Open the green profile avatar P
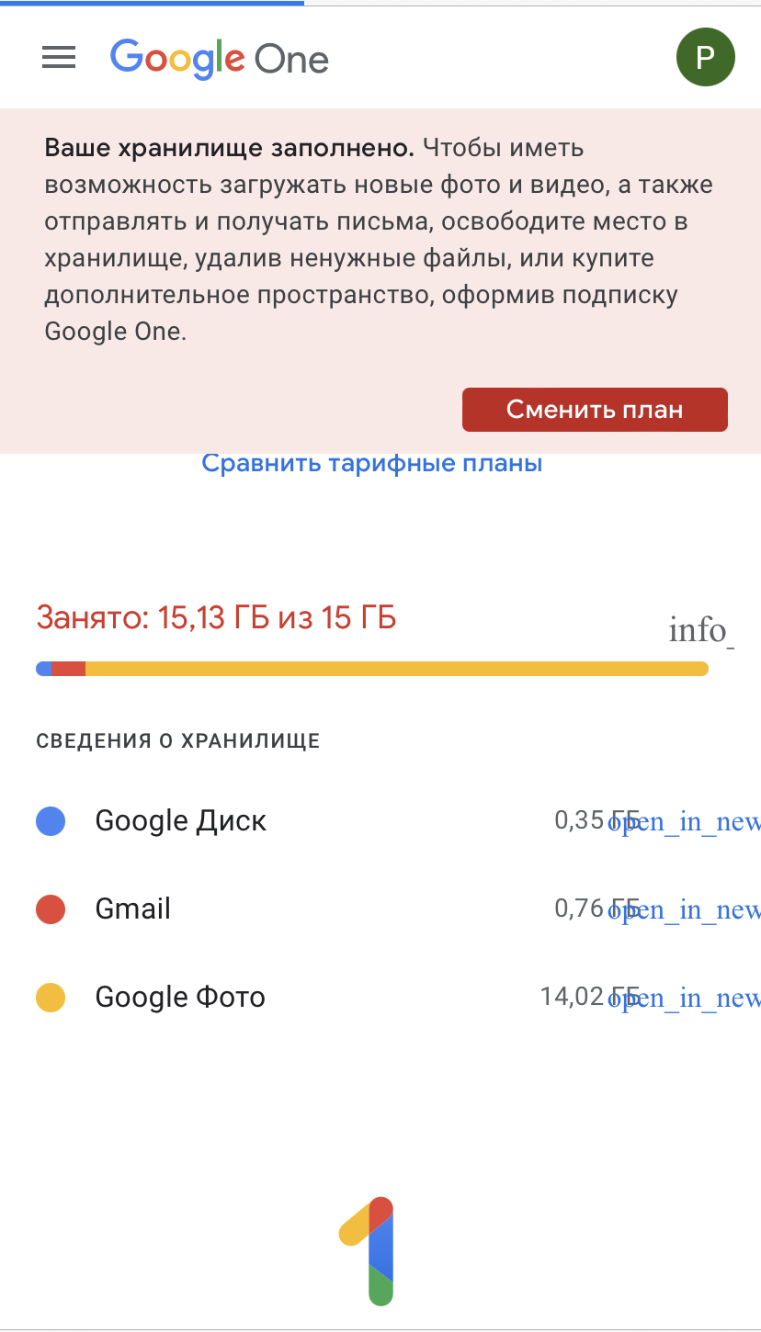The width and height of the screenshot is (761, 1332). pyautogui.click(x=705, y=57)
